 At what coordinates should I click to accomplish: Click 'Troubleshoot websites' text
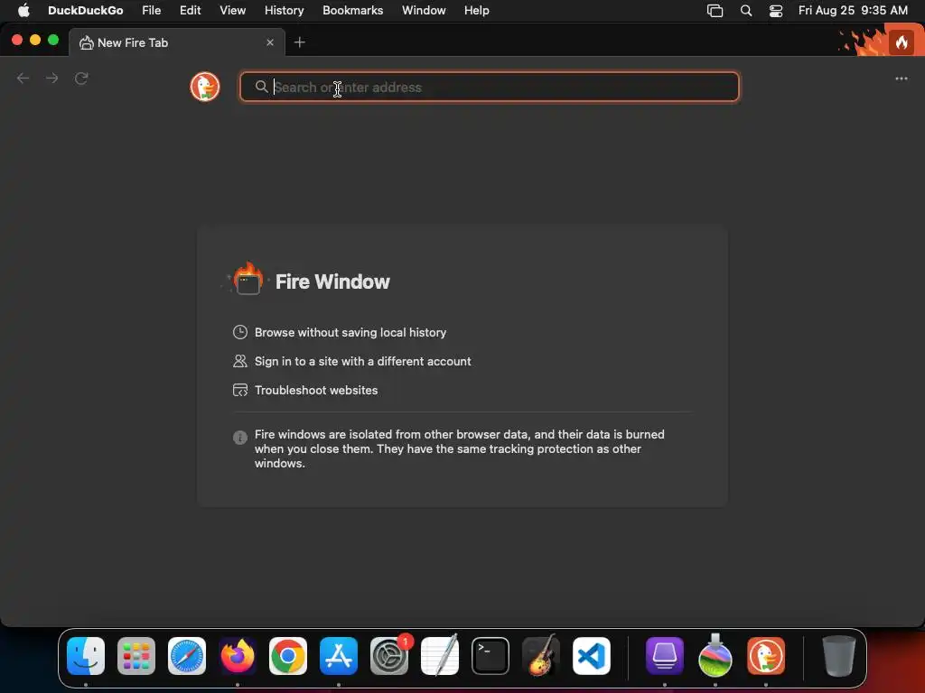316,390
